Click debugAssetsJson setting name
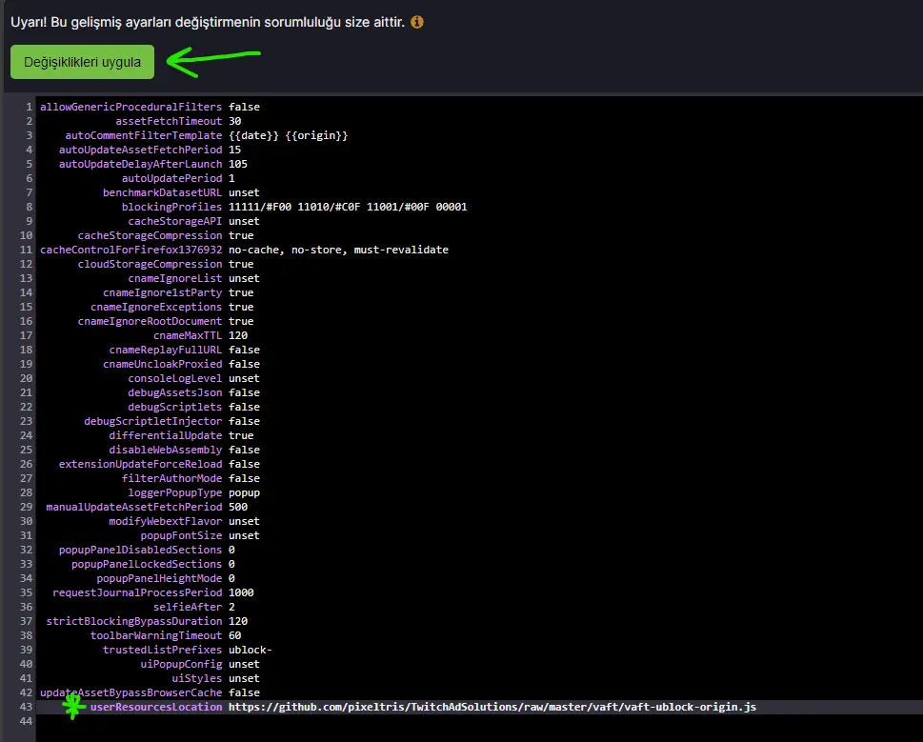The width and height of the screenshot is (923, 742). (x=175, y=392)
